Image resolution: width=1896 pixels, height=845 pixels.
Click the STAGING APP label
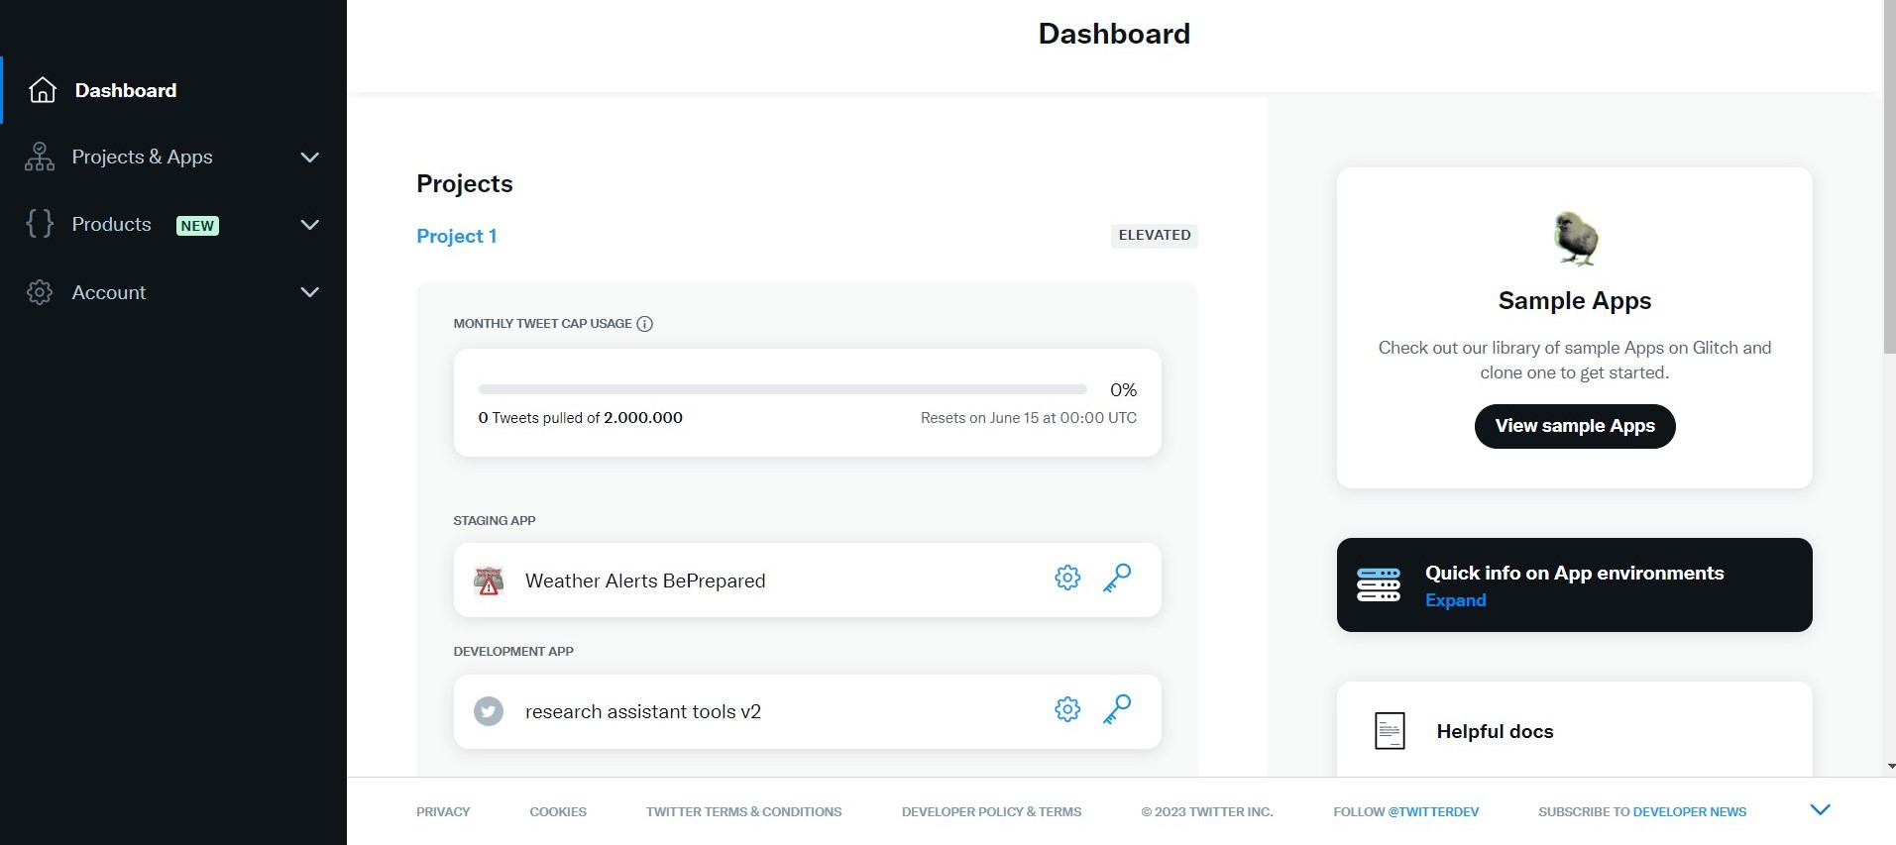coord(495,520)
